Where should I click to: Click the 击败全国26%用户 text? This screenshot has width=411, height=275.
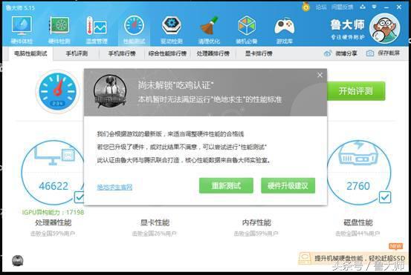155,233
